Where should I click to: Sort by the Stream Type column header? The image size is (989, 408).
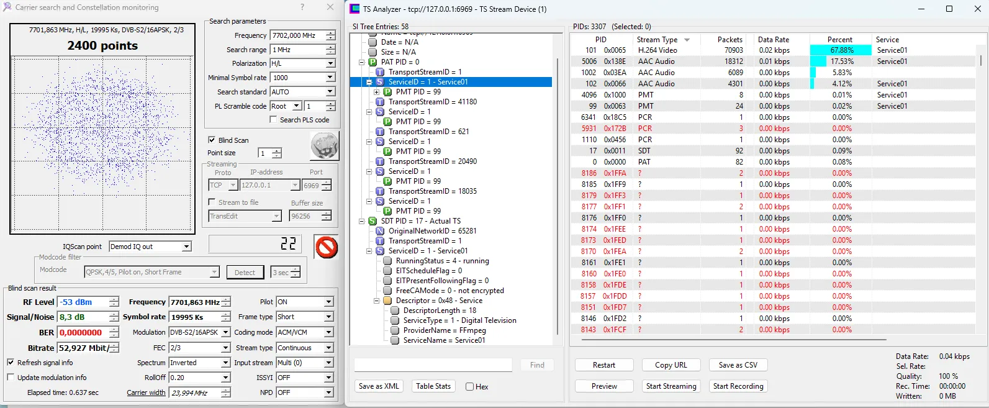pyautogui.click(x=657, y=40)
